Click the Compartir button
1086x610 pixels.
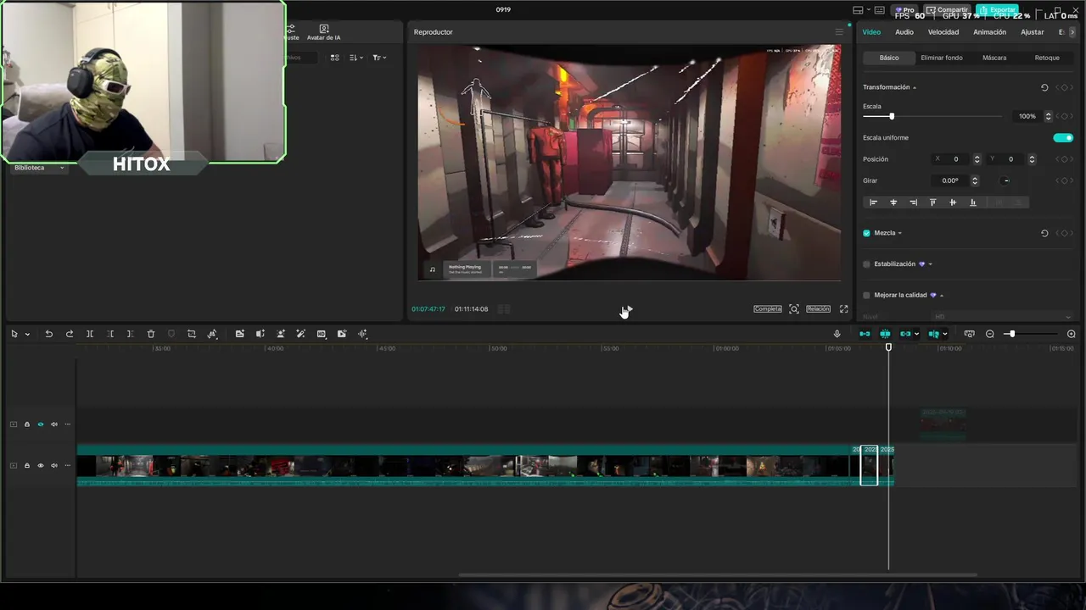click(x=947, y=9)
